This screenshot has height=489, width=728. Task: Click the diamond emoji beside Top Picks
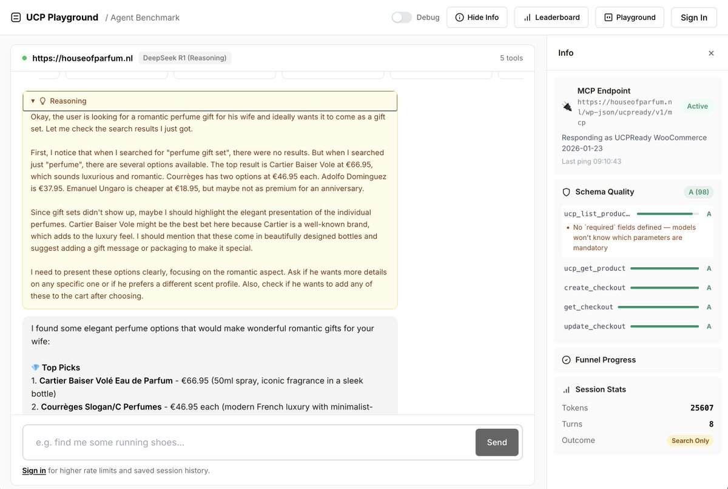coord(35,368)
